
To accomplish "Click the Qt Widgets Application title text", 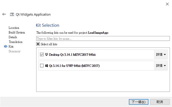I will pos(33,14).
